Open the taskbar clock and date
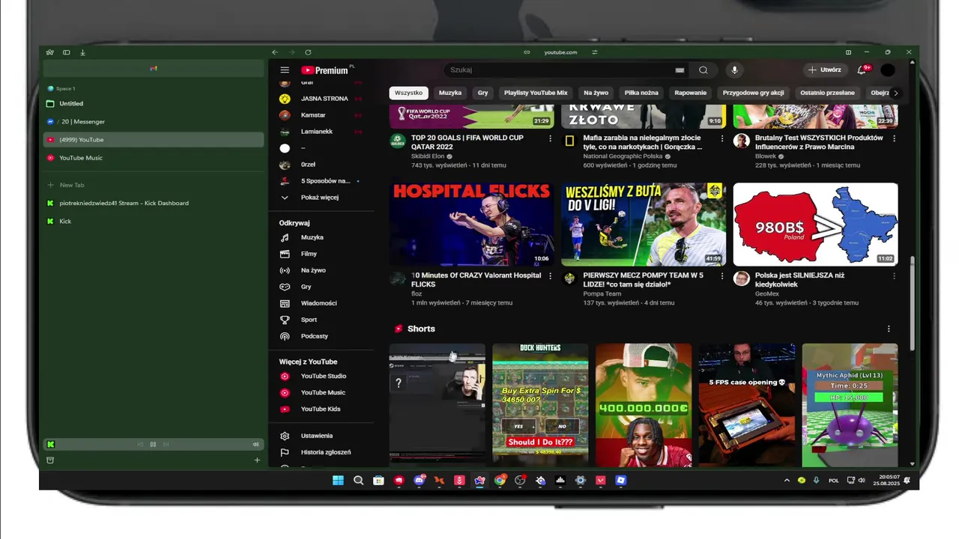This screenshot has height=539, width=959. click(888, 481)
